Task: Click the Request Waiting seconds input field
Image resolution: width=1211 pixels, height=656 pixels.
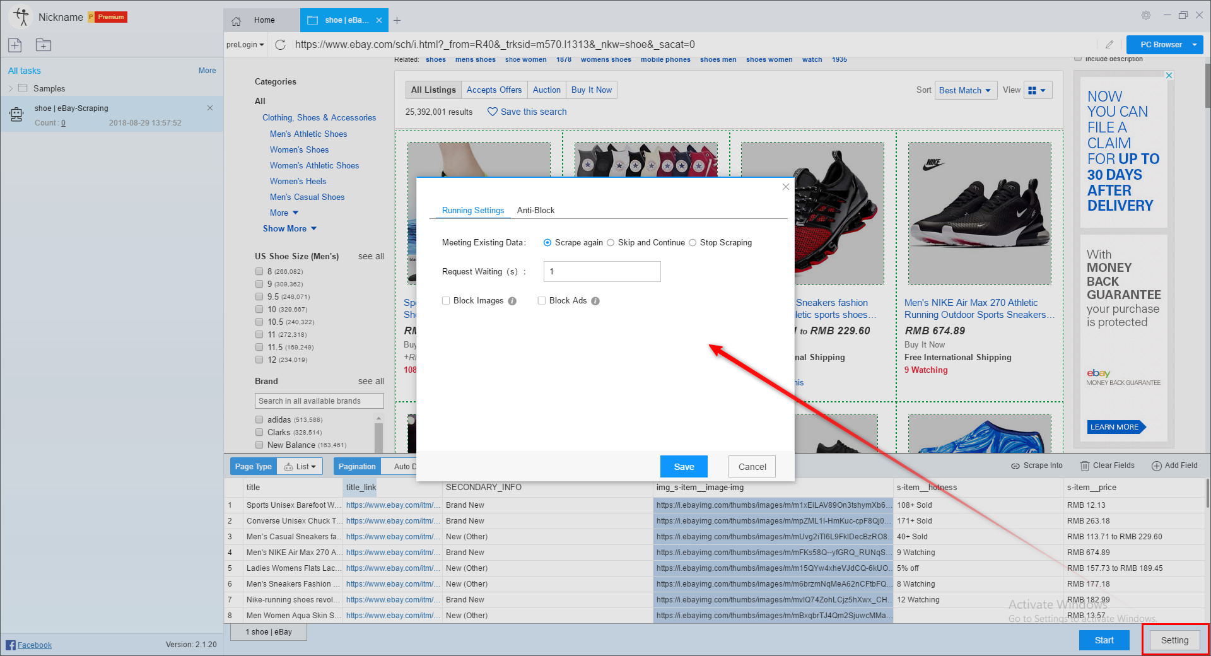Action: 601,271
